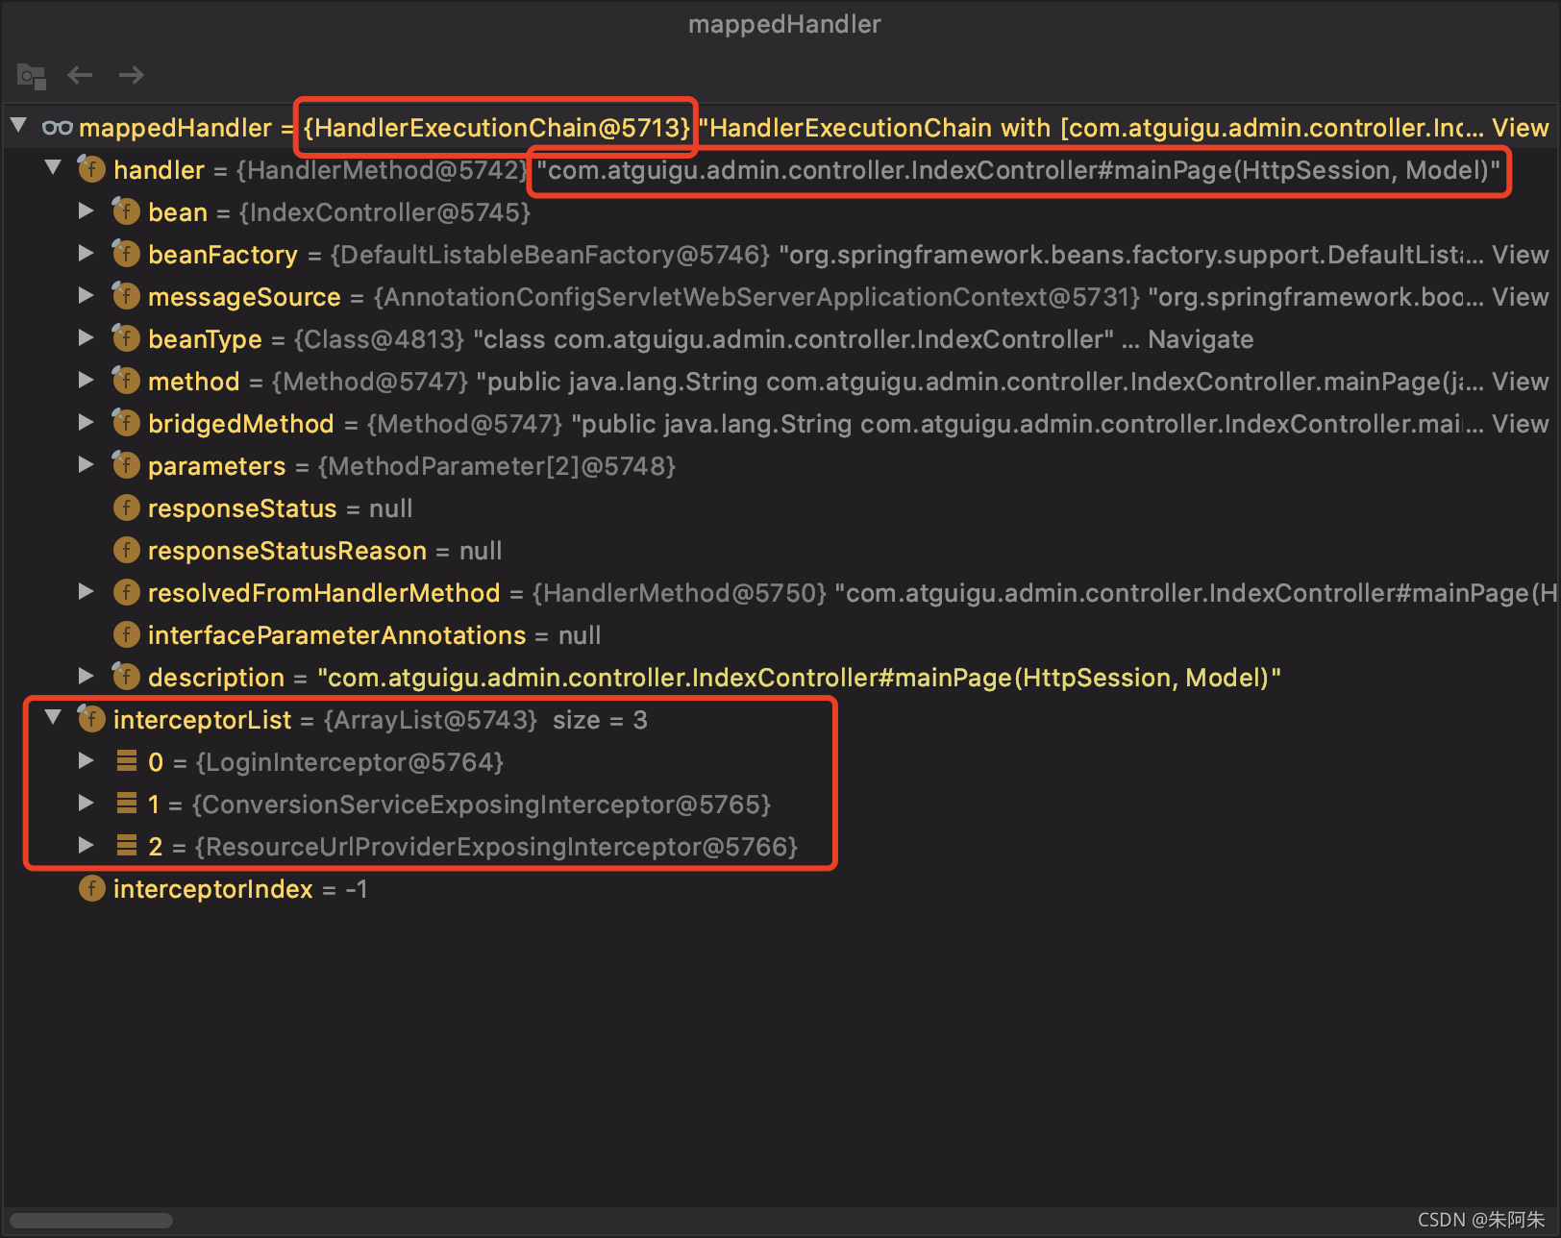Image resolution: width=1561 pixels, height=1238 pixels.
Task: Collapse the mappedHandler root node
Action: [18, 126]
